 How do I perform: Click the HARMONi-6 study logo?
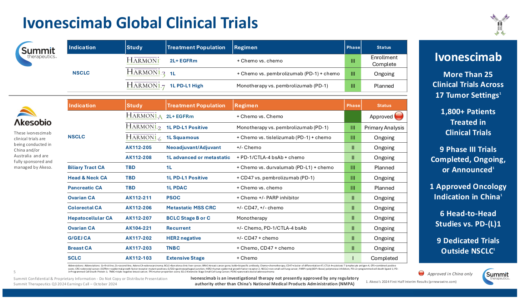pyautogui.click(x=144, y=137)
